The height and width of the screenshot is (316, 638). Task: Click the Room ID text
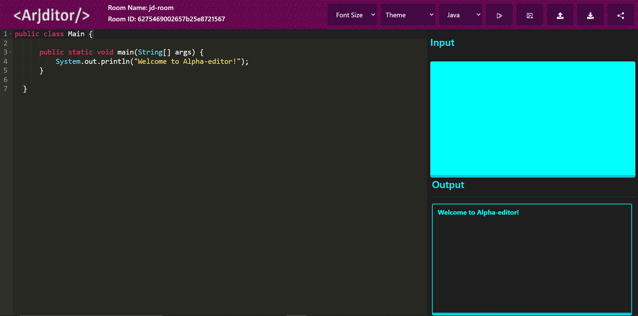[x=166, y=19]
